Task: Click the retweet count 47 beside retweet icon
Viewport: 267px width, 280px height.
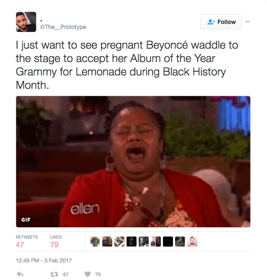Action: pyautogui.click(x=66, y=275)
